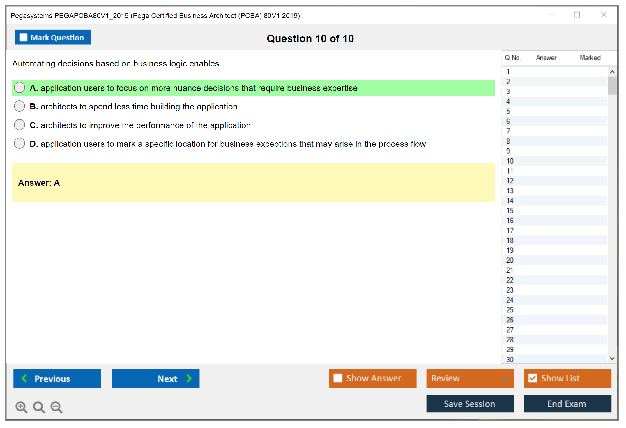Toggle the Mark Question checkbox
Viewport: 626px width, 428px height.
(23, 38)
